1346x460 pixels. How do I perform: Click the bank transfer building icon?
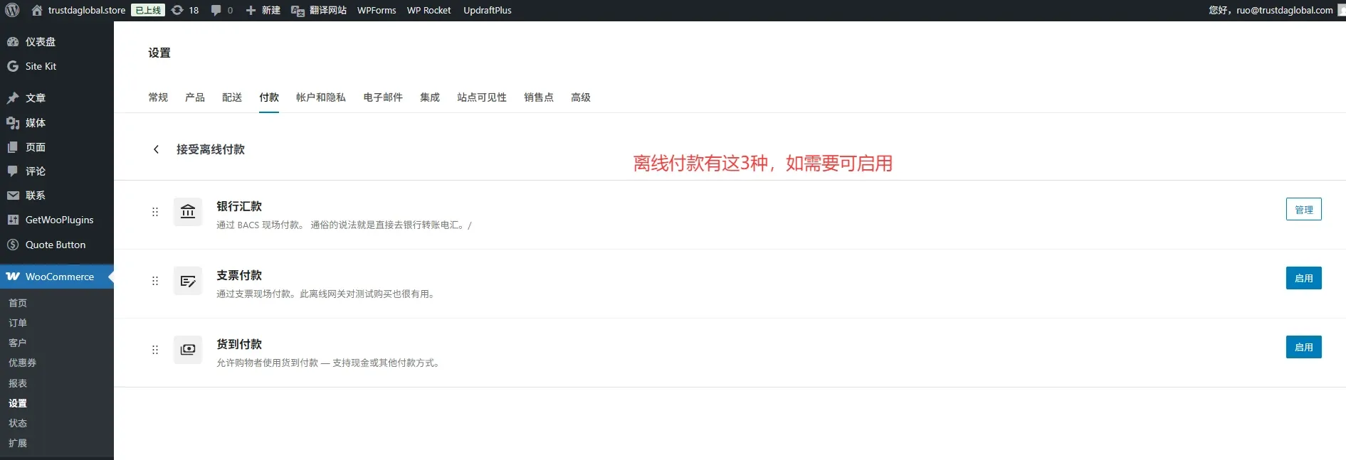pos(188,212)
